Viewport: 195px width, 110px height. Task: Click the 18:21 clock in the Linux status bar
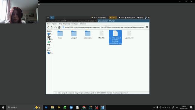(140, 18)
